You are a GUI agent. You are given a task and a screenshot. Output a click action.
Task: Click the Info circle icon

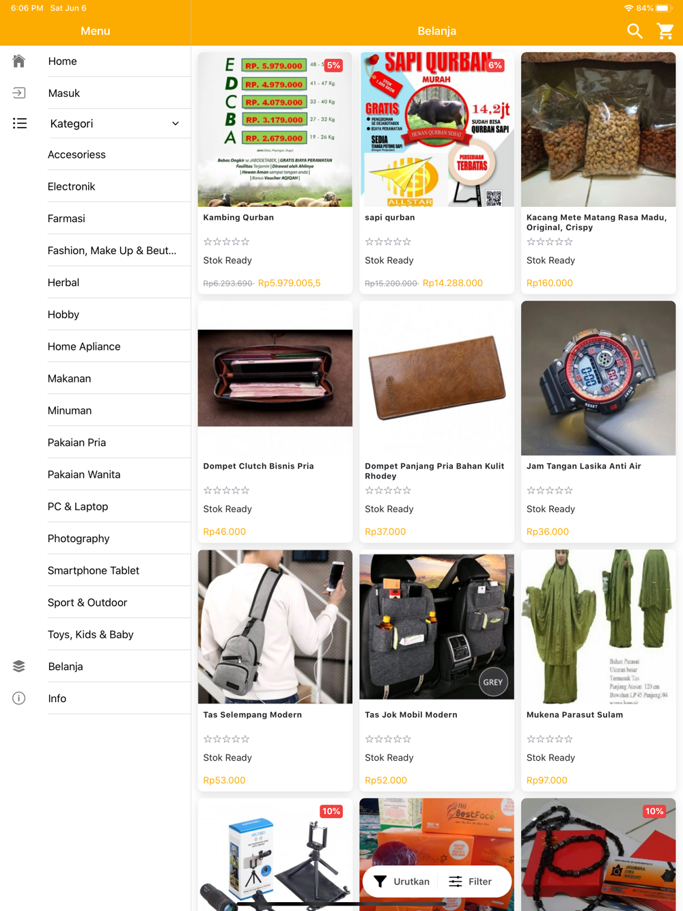tap(19, 698)
